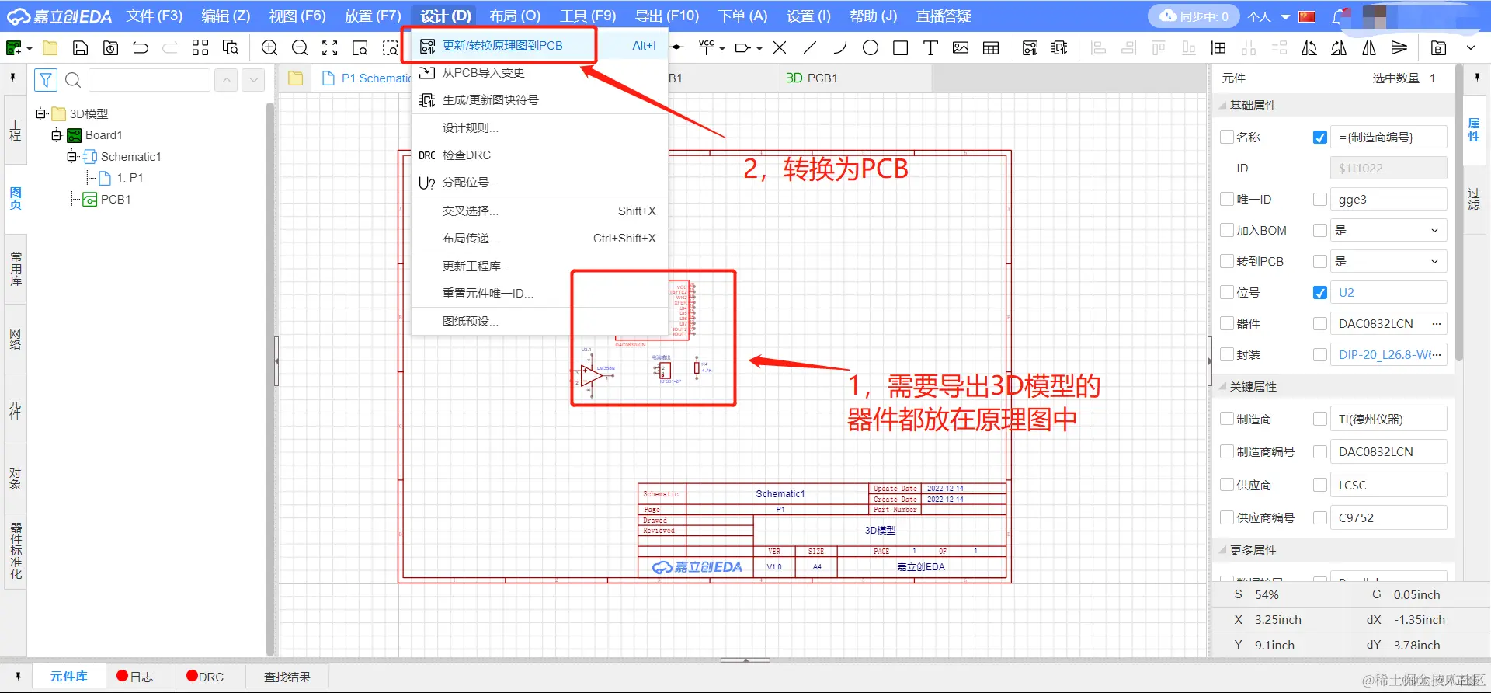Select 从PCB导入变更 menu entry
The height and width of the screenshot is (693, 1491).
(539, 72)
